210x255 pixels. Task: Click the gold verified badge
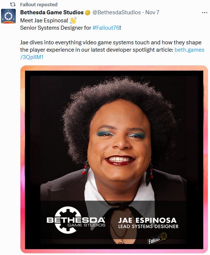[x=88, y=12]
